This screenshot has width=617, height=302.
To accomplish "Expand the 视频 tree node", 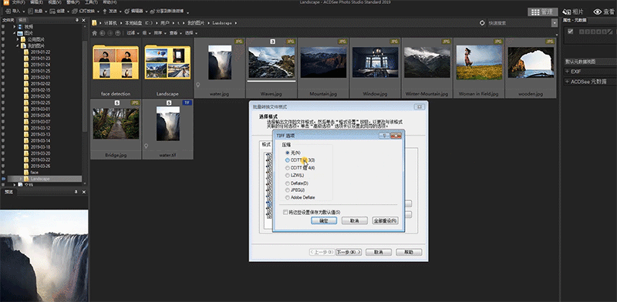I will click(x=15, y=27).
